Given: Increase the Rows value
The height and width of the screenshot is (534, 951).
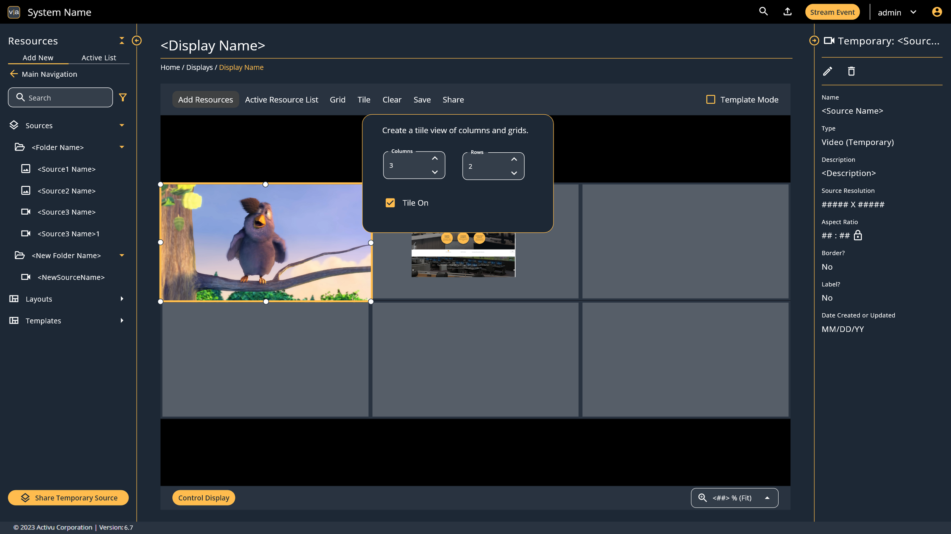Looking at the screenshot, I should pyautogui.click(x=514, y=159).
